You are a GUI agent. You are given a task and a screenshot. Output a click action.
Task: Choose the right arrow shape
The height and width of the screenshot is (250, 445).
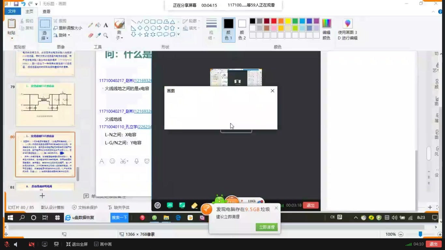pos(160,28)
